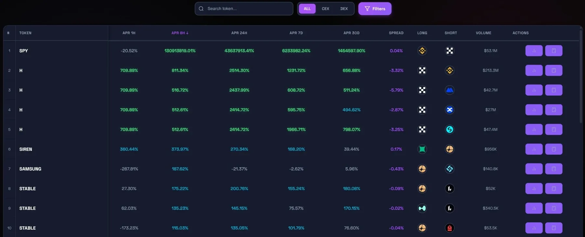Screen dimensions: 585x237
Task: Switch to the DEX tab
Action: pyautogui.click(x=344, y=9)
